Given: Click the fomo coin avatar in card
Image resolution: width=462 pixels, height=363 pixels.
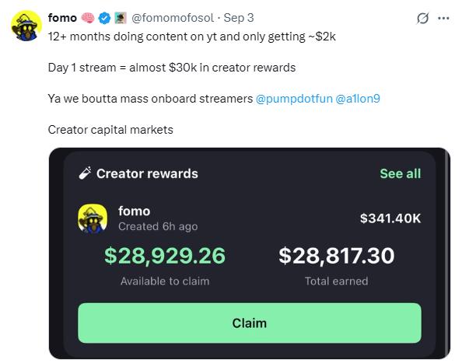Looking at the screenshot, I should (93, 218).
